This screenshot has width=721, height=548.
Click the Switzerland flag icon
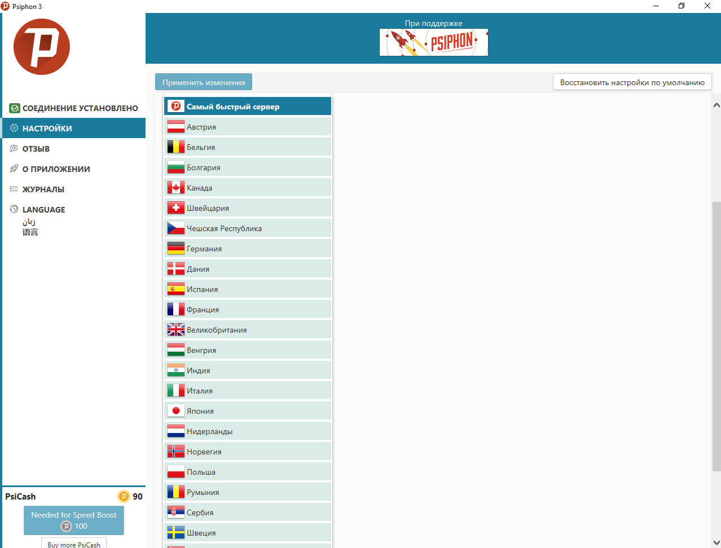click(176, 208)
